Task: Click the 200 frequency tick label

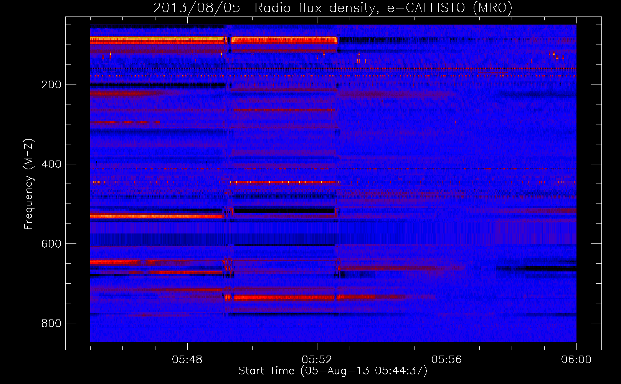Action: [x=51, y=84]
